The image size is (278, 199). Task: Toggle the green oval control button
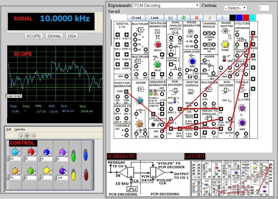(x=73, y=156)
